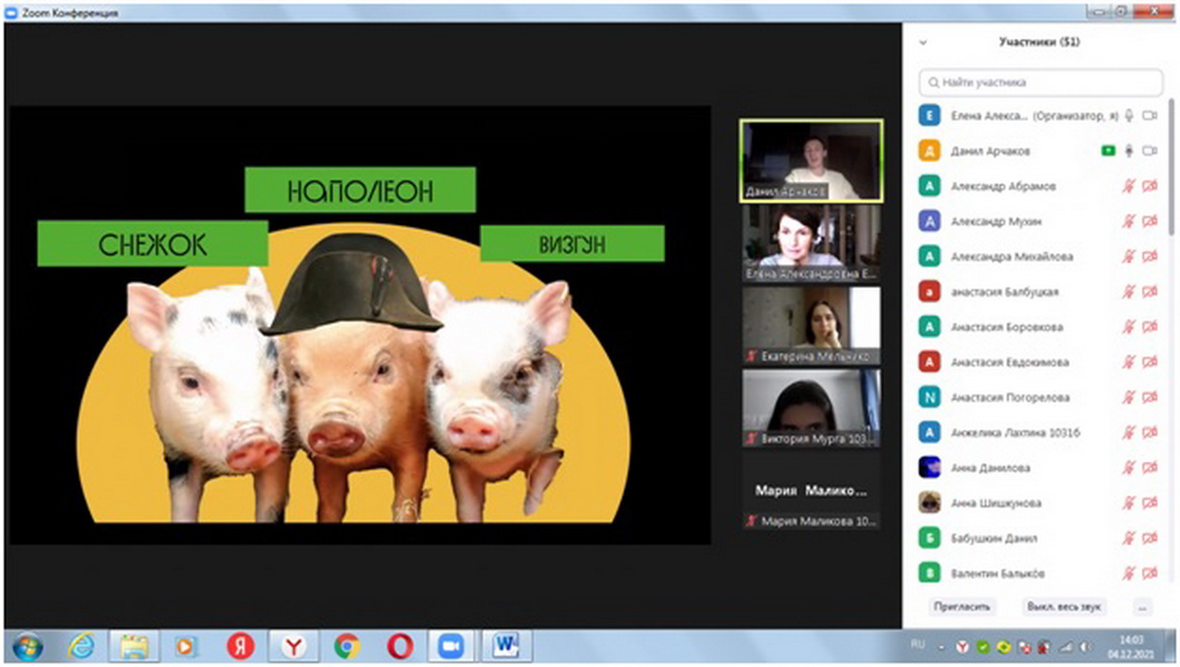1180x667 pixels.
Task: Open Microsoft Word from the taskbar
Action: (508, 646)
